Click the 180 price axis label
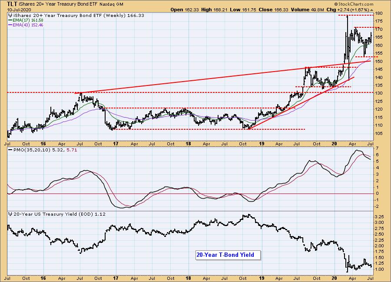Viewport: 391px width, 282px height. click(379, 13)
